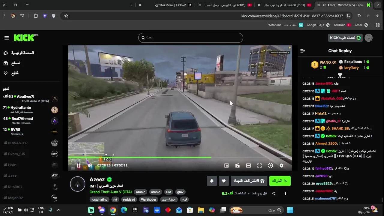Open browser extensions puzzle icon

36,16
